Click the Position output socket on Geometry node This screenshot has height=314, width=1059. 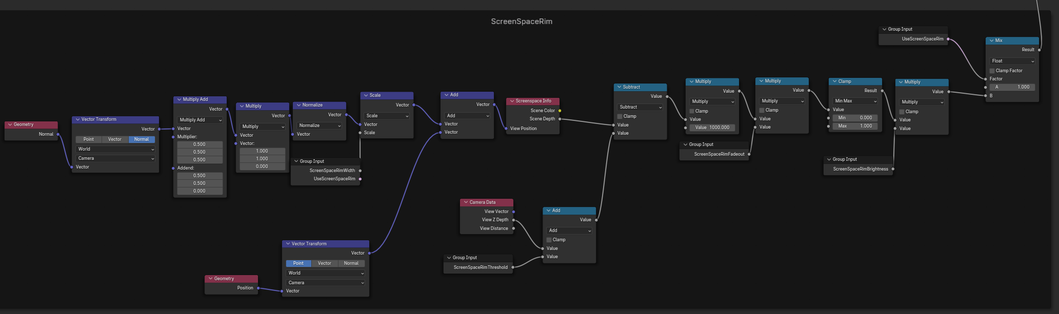(258, 288)
